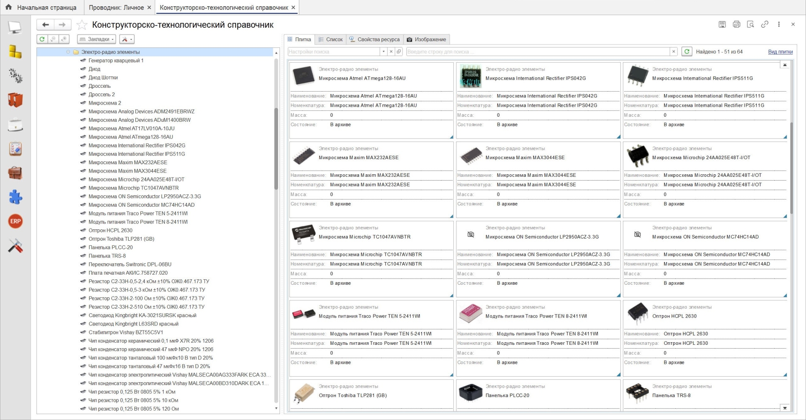Open print preview with the magnifier page icon

click(751, 24)
